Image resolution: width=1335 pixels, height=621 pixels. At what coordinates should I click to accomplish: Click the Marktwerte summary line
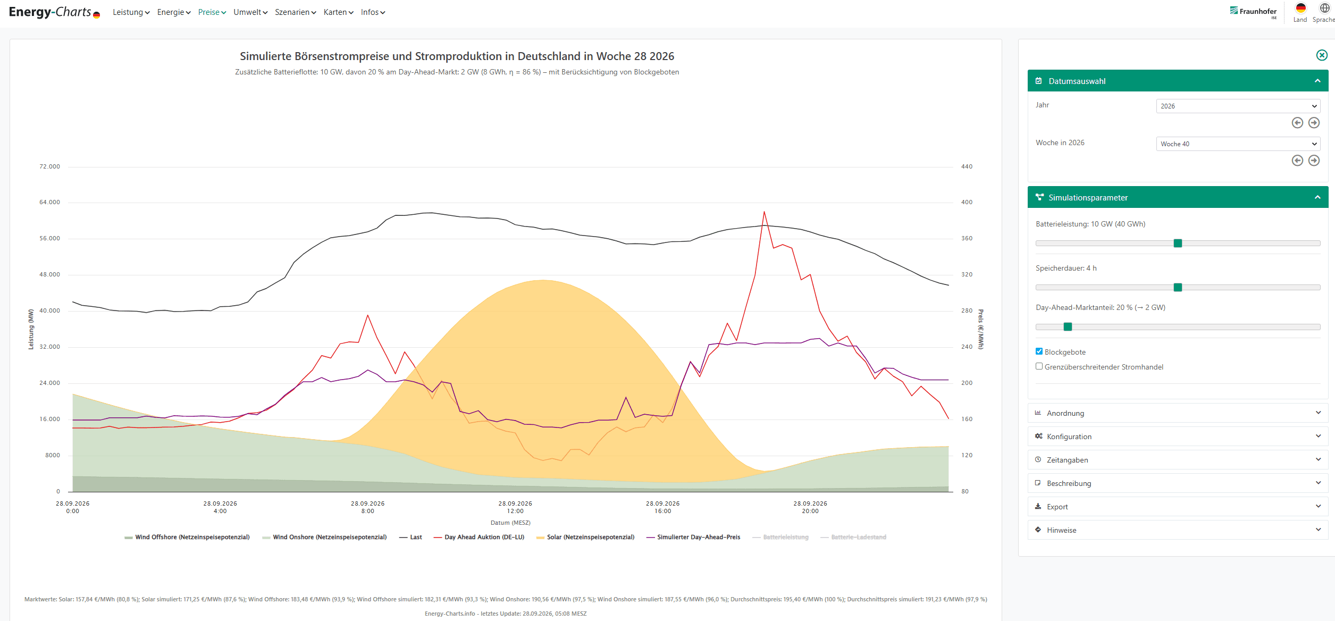(x=506, y=599)
